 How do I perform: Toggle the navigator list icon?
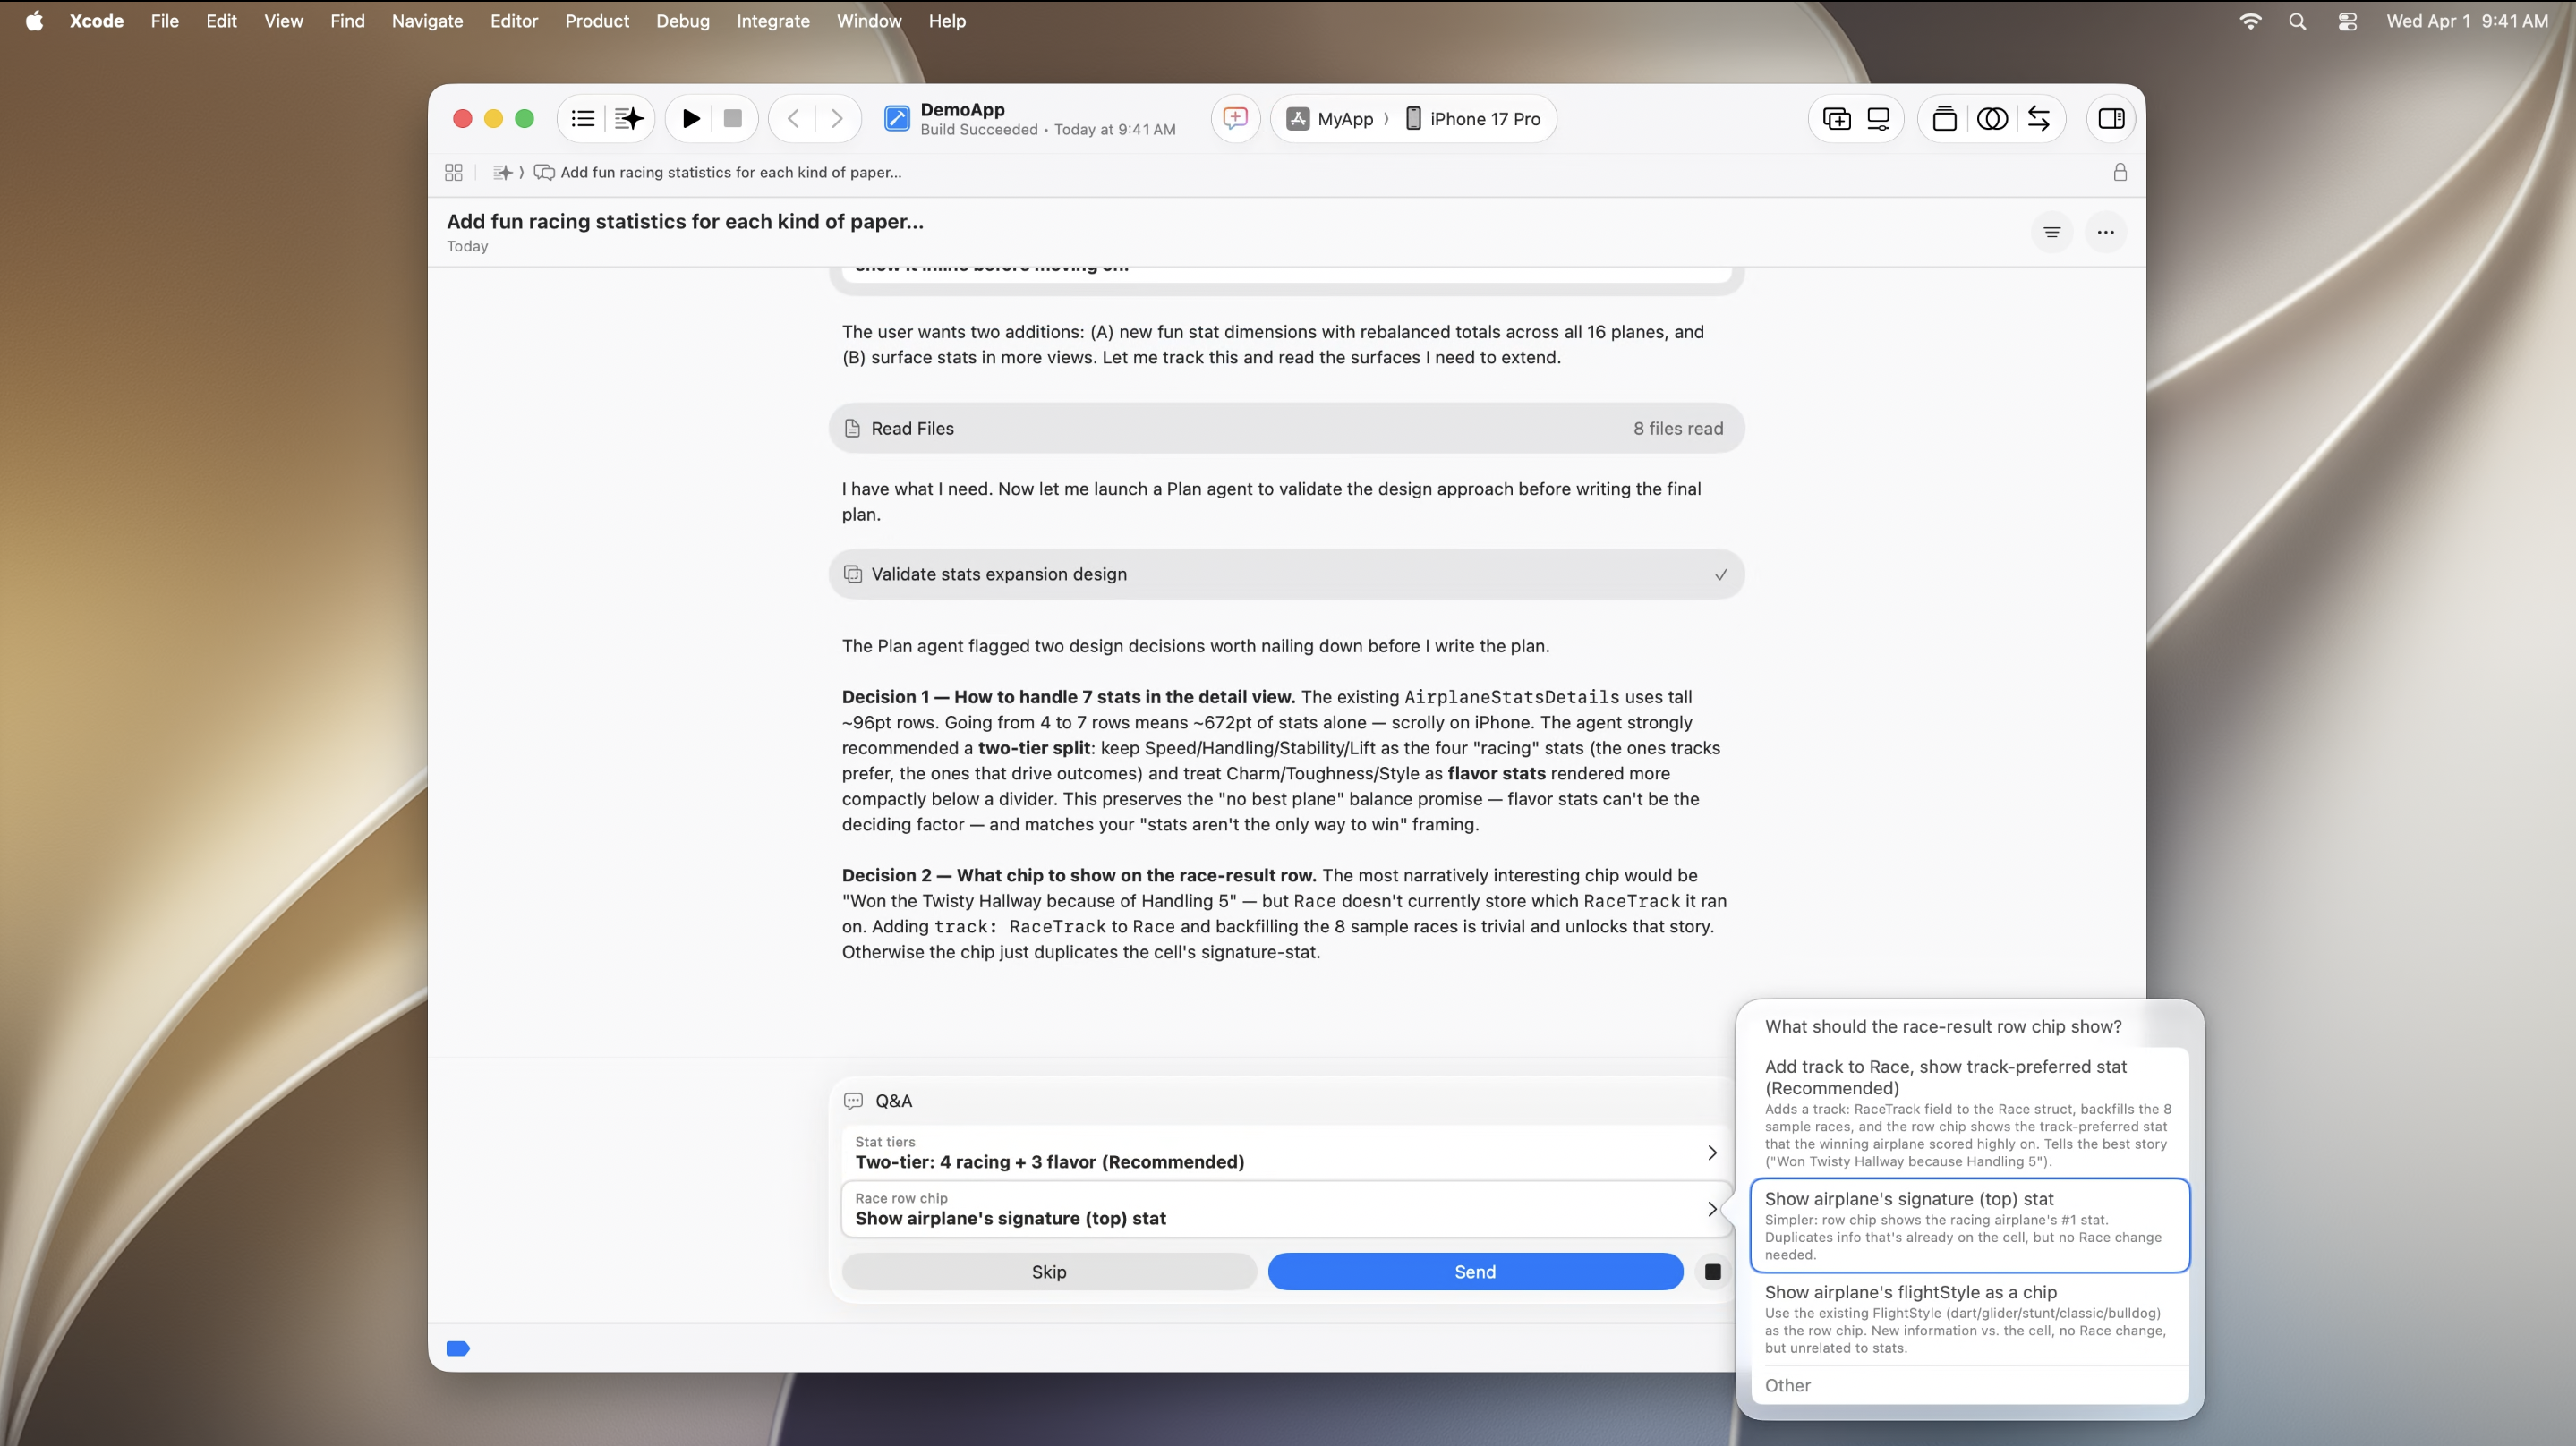(583, 119)
